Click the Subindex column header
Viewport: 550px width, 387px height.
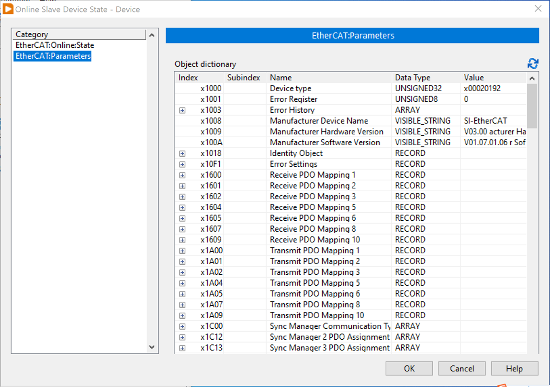[x=245, y=77]
